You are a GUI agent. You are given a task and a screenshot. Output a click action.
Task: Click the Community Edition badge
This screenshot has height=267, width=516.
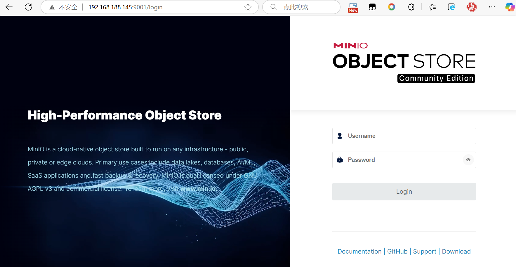pos(436,78)
